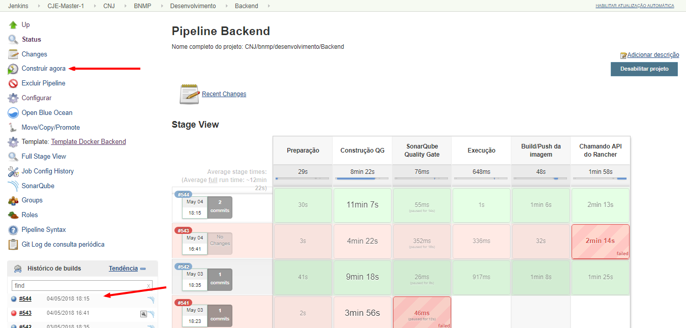Screen dimensions: 686x328
Task: Open SonarQube icon in the sidebar
Action: (13, 186)
